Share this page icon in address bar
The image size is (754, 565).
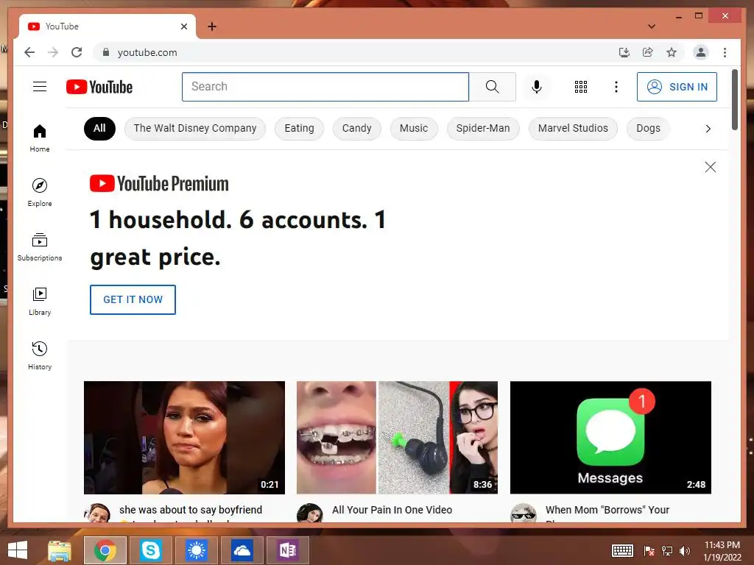648,52
